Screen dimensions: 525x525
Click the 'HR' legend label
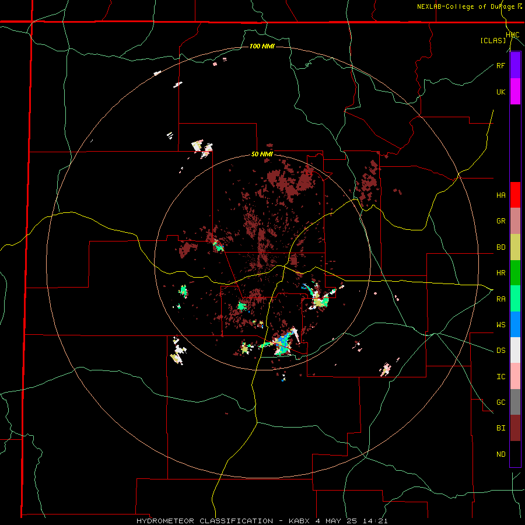(501, 273)
